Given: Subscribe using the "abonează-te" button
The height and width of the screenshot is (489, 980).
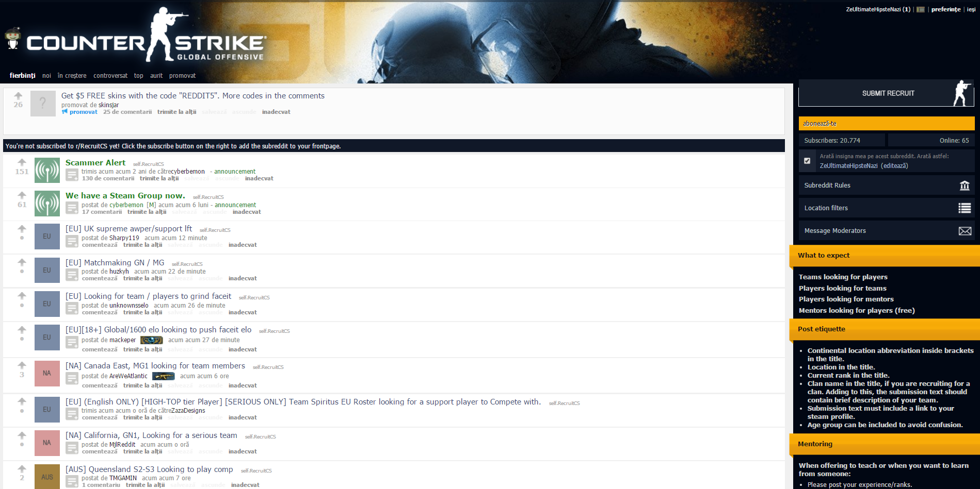Looking at the screenshot, I should click(x=887, y=124).
